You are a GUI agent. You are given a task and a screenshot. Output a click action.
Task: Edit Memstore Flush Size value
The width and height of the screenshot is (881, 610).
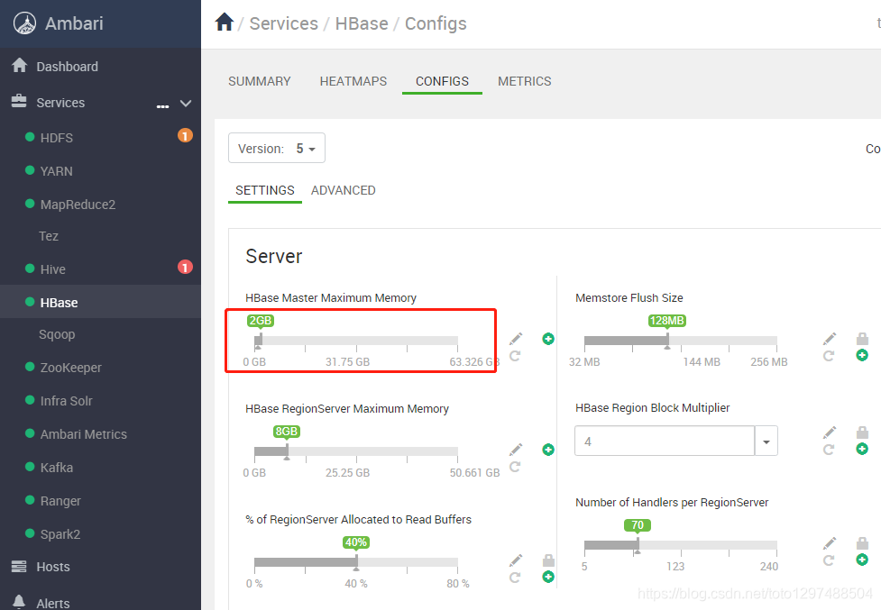click(830, 339)
